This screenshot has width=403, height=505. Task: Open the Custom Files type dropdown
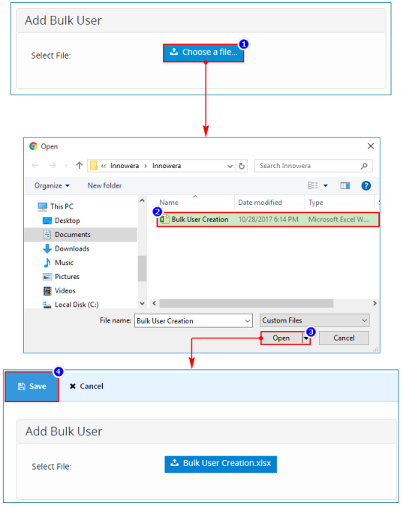(314, 320)
